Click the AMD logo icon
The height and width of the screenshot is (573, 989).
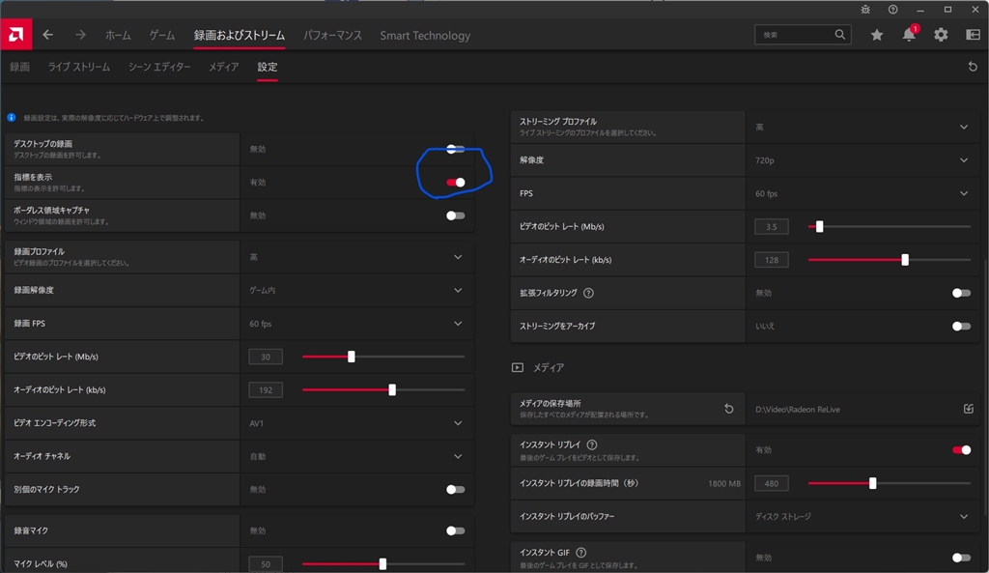click(x=15, y=35)
